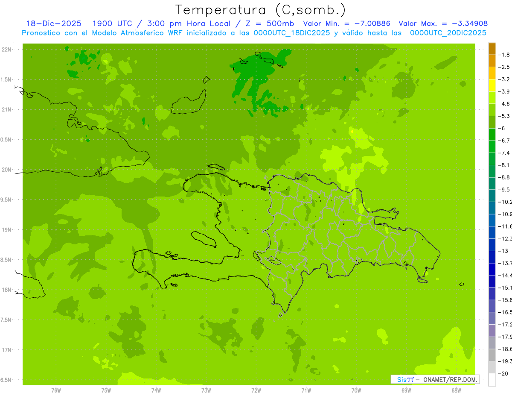Click the "-6.7" colorbar value
This screenshot has height=396, width=512.
pos(504,141)
